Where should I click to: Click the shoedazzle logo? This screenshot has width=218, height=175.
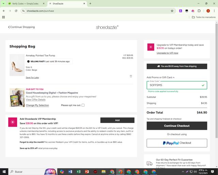point(107,27)
